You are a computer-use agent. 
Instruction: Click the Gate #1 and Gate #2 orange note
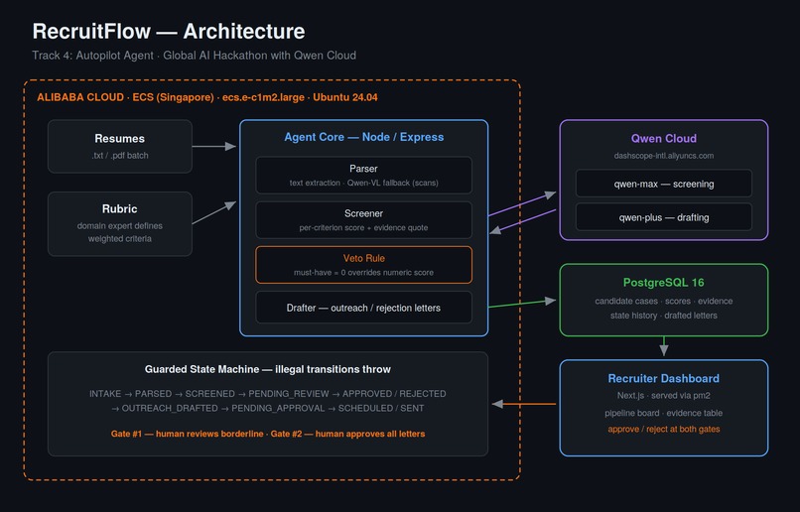coord(268,434)
